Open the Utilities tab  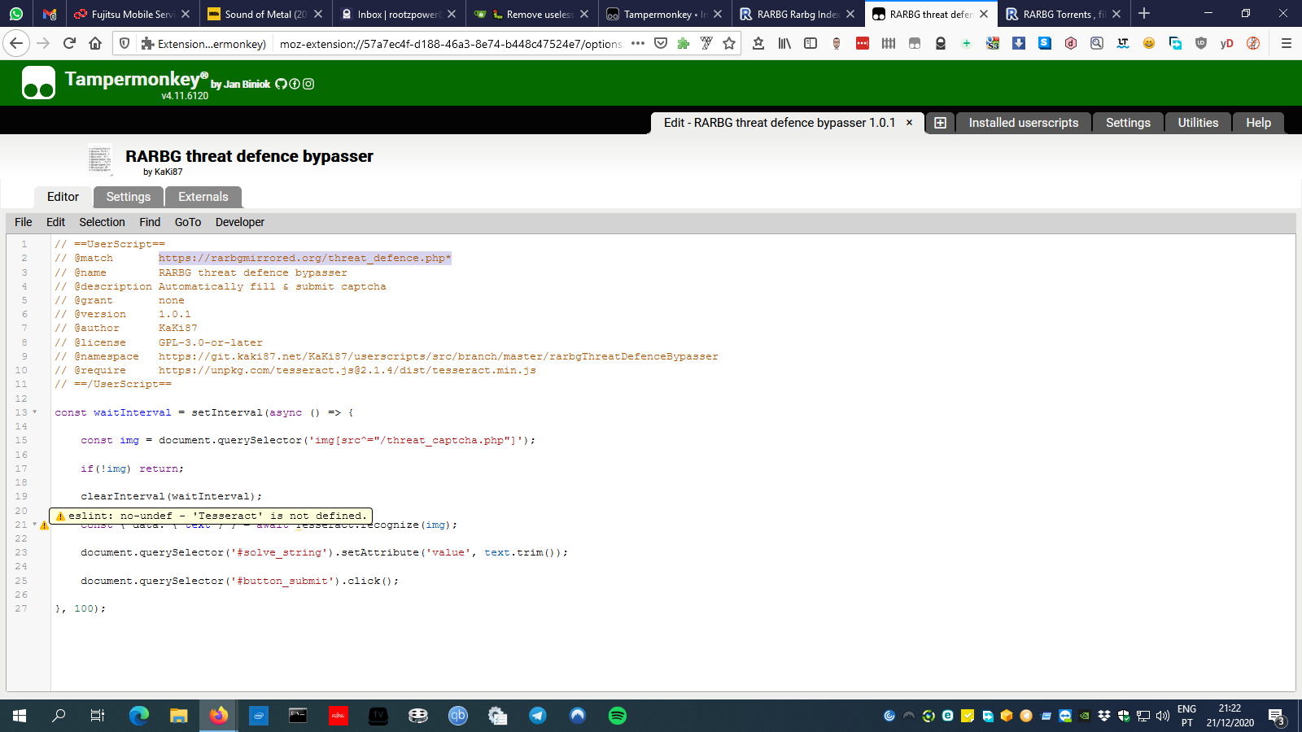tap(1198, 123)
